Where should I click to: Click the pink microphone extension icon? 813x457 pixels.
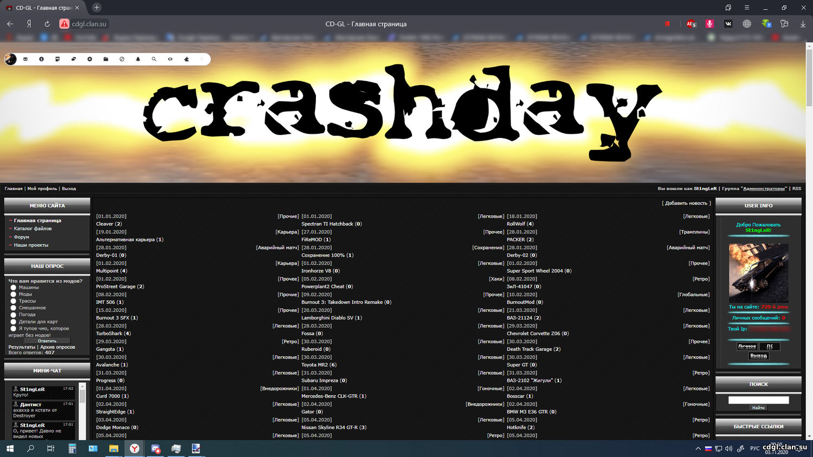click(x=709, y=24)
